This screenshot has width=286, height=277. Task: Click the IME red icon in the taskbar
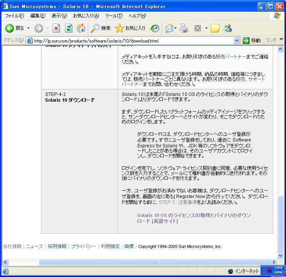coord(269,270)
